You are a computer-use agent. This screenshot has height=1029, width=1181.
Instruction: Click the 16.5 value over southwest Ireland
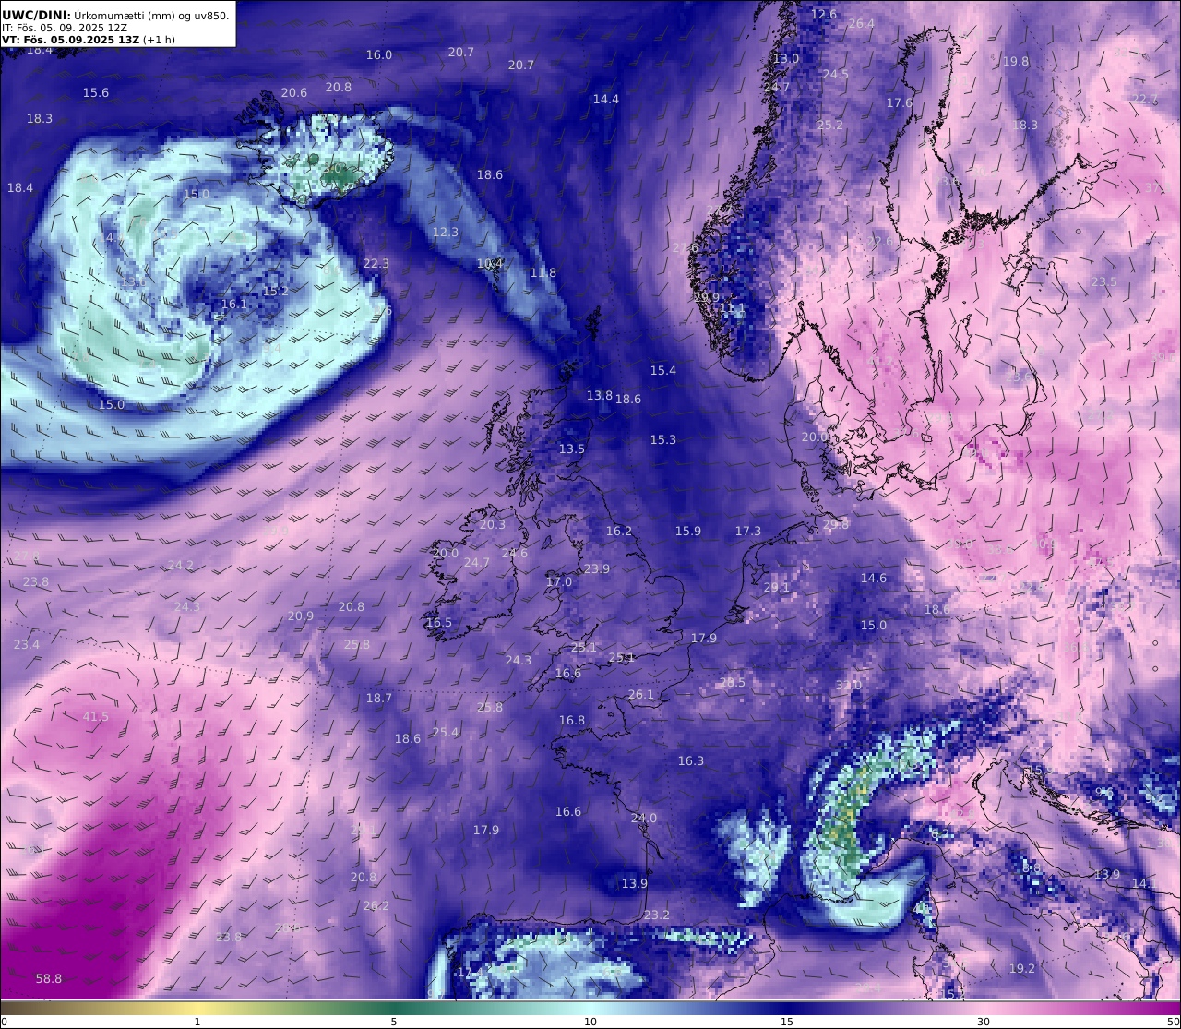pos(439,622)
